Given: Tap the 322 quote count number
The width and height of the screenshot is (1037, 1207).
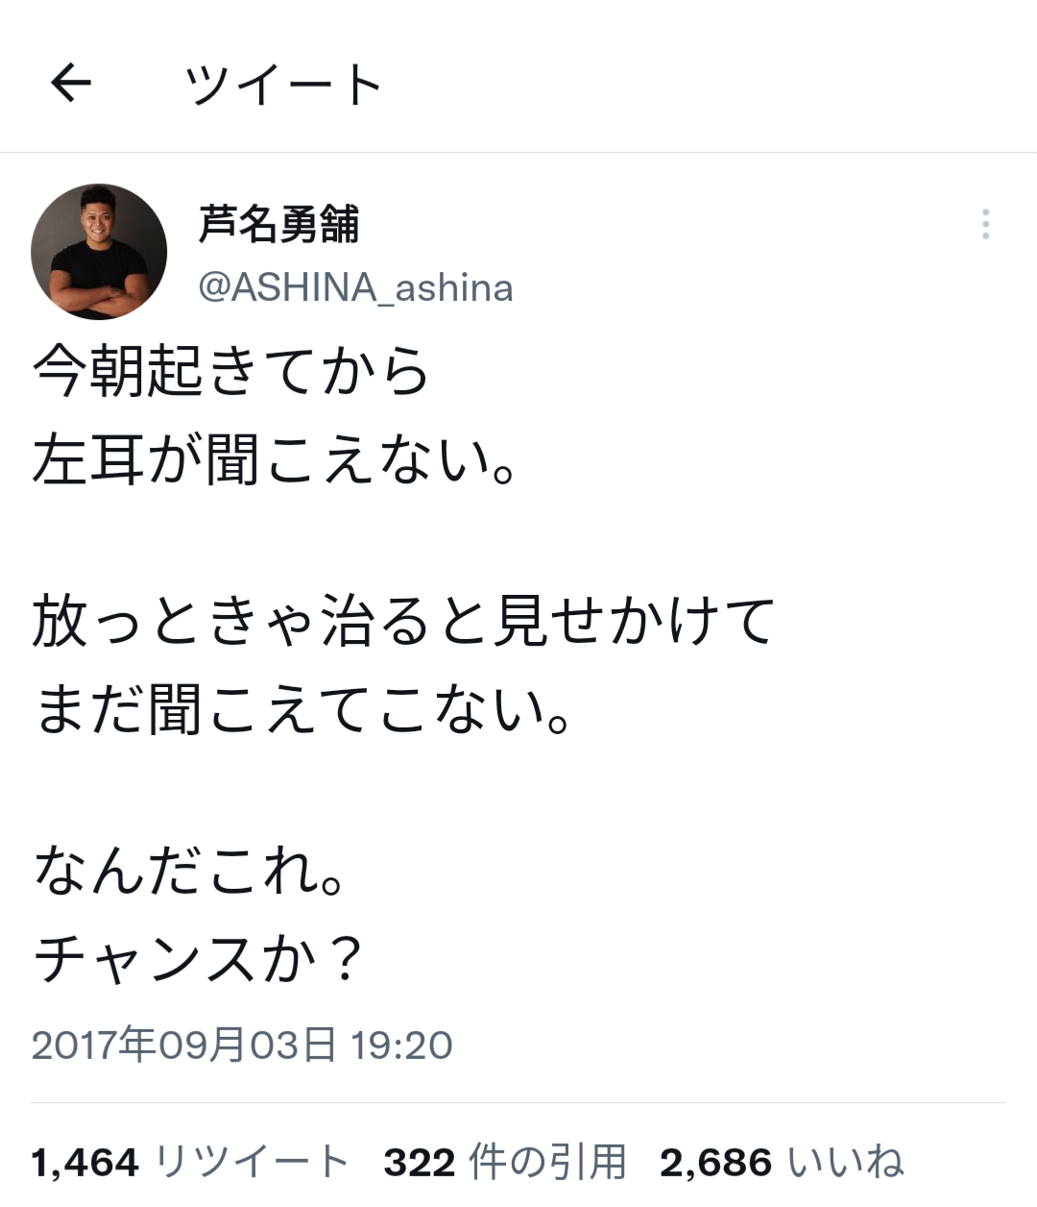Looking at the screenshot, I should [420, 1163].
